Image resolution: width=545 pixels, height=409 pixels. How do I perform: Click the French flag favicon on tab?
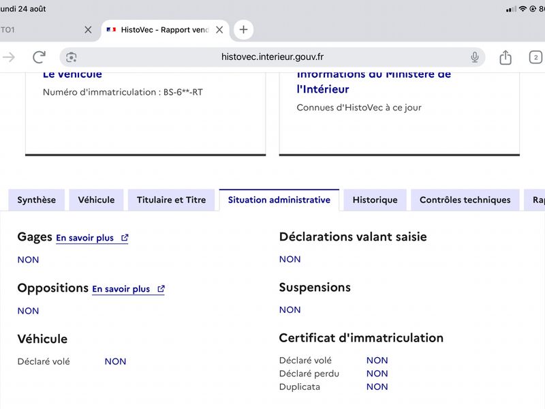tap(111, 29)
